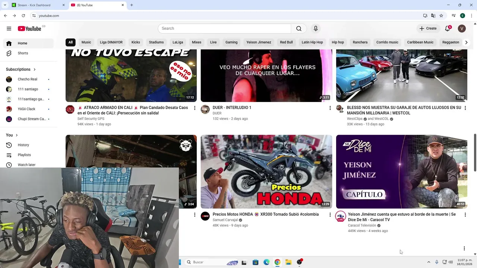Click the install app icon in address bar
The image size is (477, 268).
pyautogui.click(x=425, y=16)
